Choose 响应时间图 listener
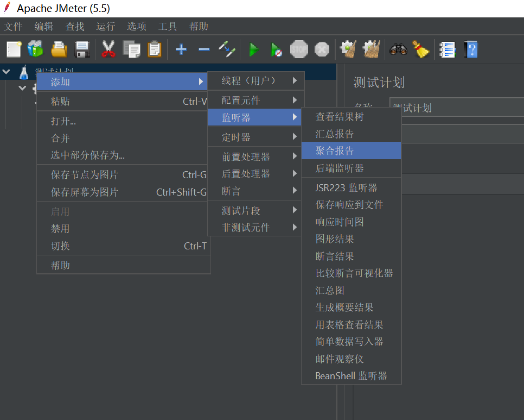This screenshot has width=524, height=420. click(x=351, y=222)
